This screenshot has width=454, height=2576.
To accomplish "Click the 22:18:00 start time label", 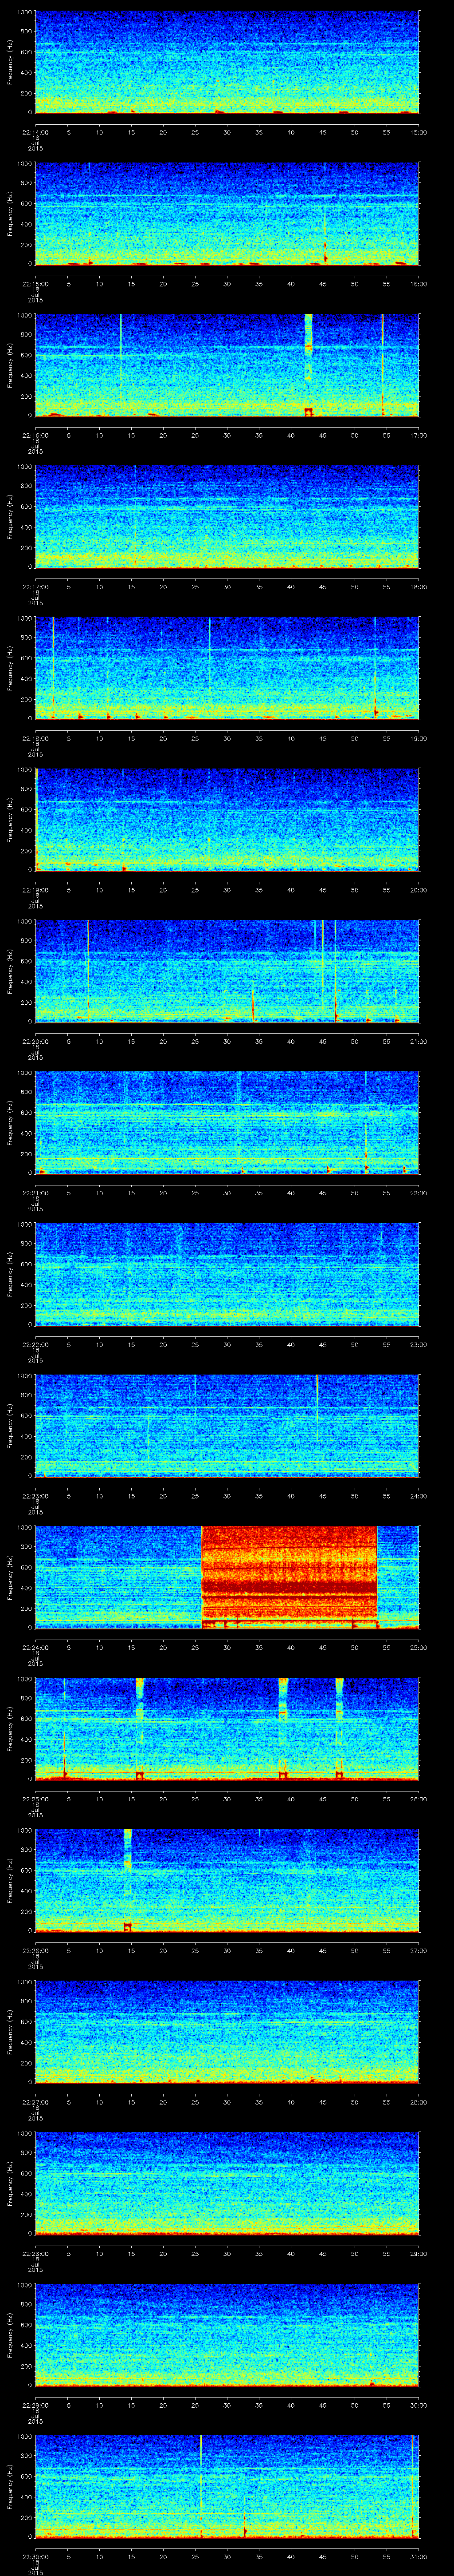I will tap(35, 738).
